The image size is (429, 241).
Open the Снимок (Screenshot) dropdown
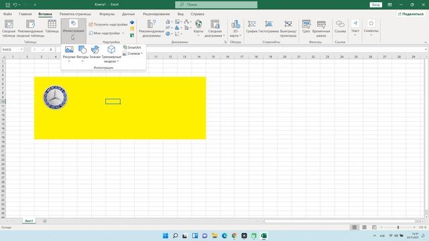click(x=133, y=54)
